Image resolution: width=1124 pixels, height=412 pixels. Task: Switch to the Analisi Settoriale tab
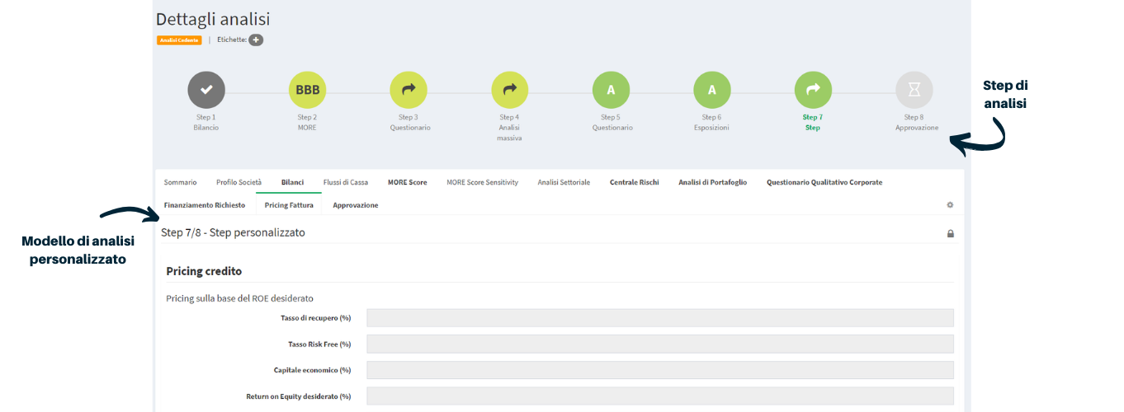pos(564,182)
